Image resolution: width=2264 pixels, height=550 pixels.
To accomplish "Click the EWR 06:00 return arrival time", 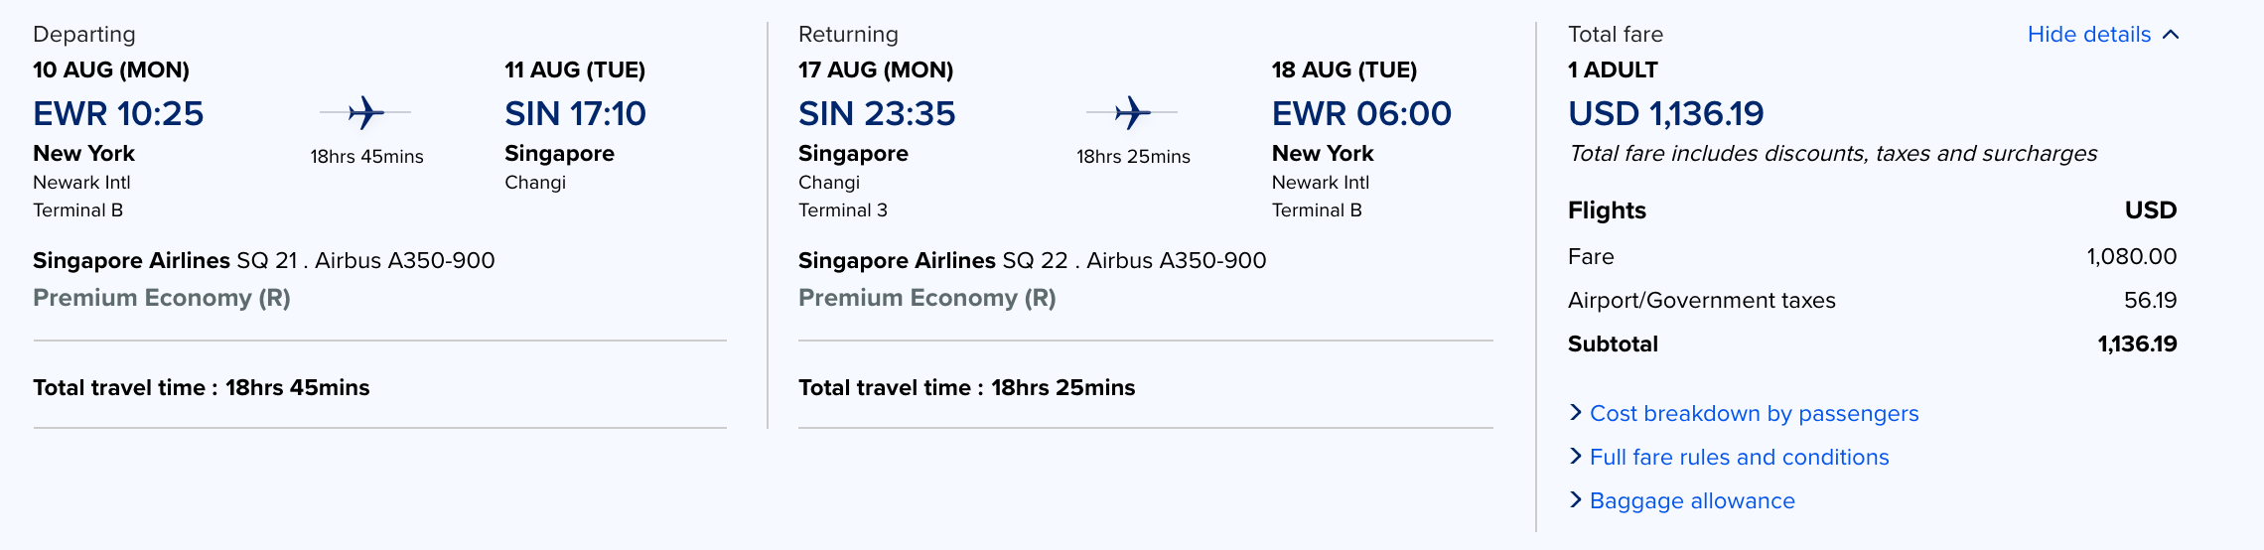I will coord(1361,114).
